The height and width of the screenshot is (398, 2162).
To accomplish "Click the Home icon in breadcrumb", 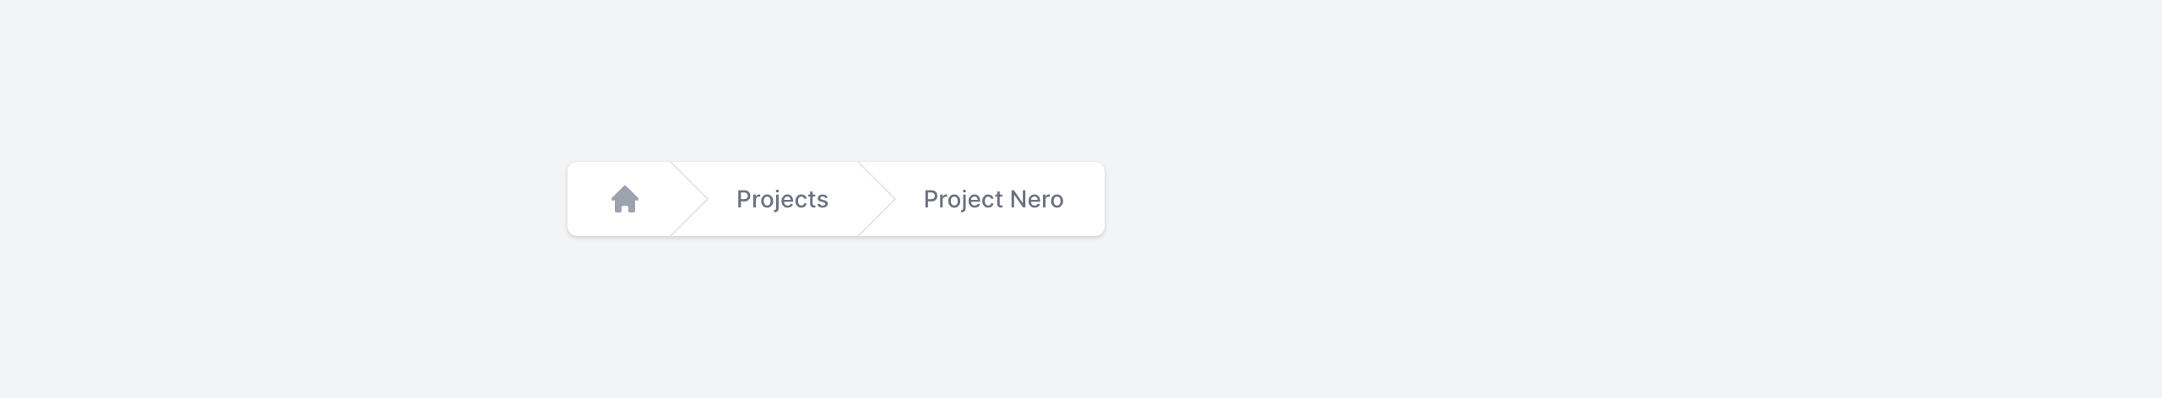I will click(x=625, y=199).
